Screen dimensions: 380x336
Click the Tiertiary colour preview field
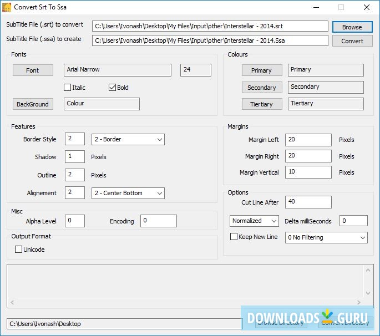pyautogui.click(x=326, y=104)
